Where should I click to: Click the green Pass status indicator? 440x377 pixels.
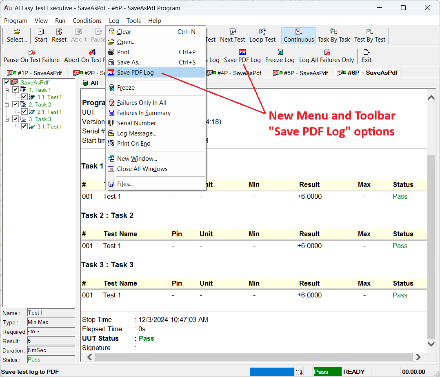coord(327,372)
